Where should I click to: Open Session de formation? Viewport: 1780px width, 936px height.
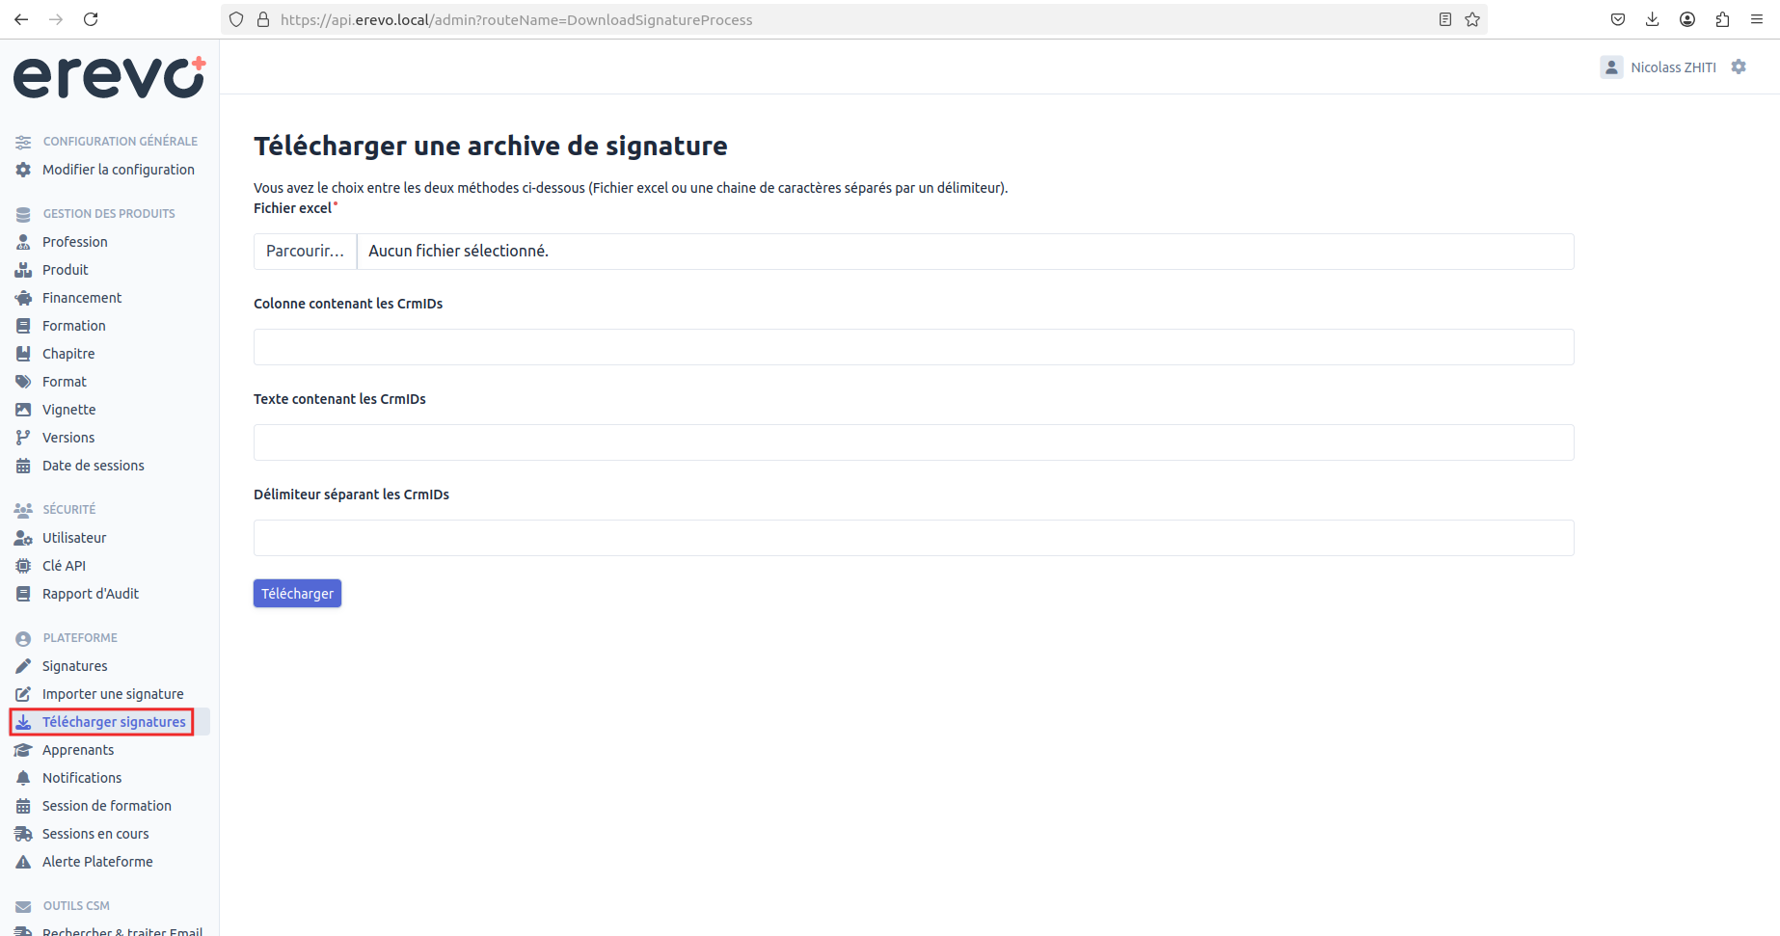tap(107, 806)
